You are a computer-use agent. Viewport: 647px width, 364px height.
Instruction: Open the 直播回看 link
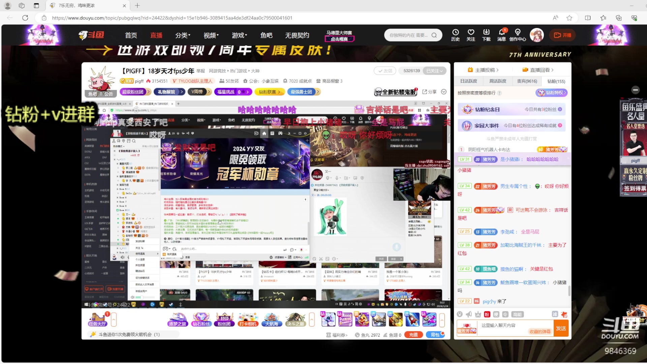click(538, 70)
